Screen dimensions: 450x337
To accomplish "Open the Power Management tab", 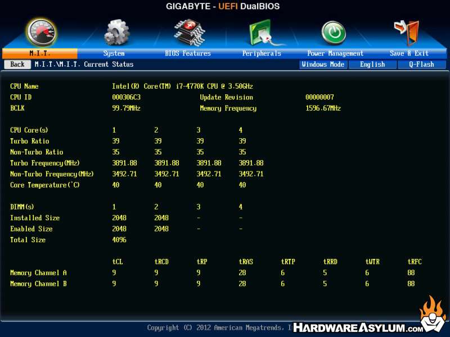I will [x=335, y=53].
